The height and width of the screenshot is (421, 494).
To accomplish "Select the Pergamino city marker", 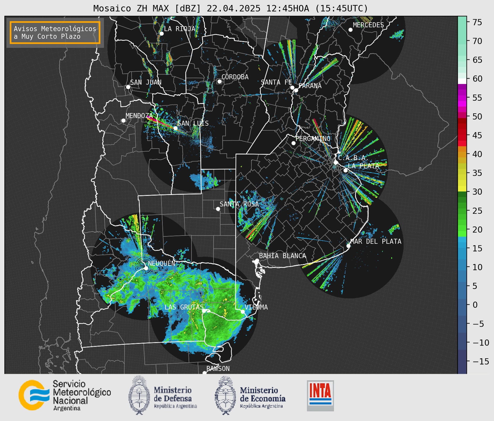I will click(x=293, y=143).
